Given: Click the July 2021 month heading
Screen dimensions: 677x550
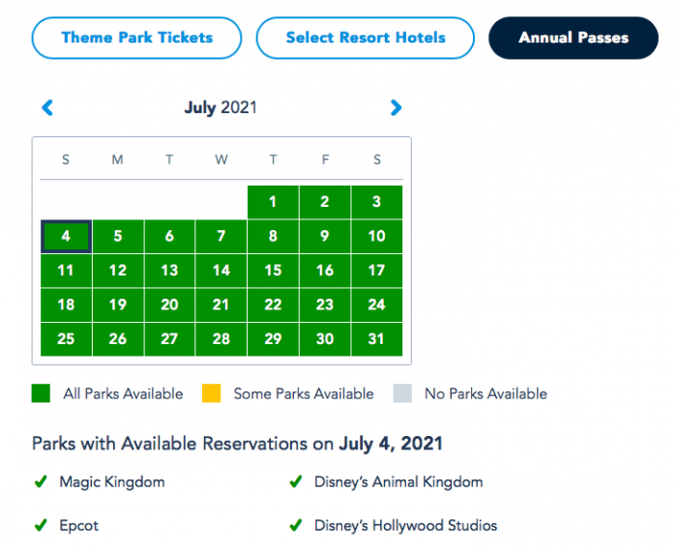Looking at the screenshot, I should [221, 107].
